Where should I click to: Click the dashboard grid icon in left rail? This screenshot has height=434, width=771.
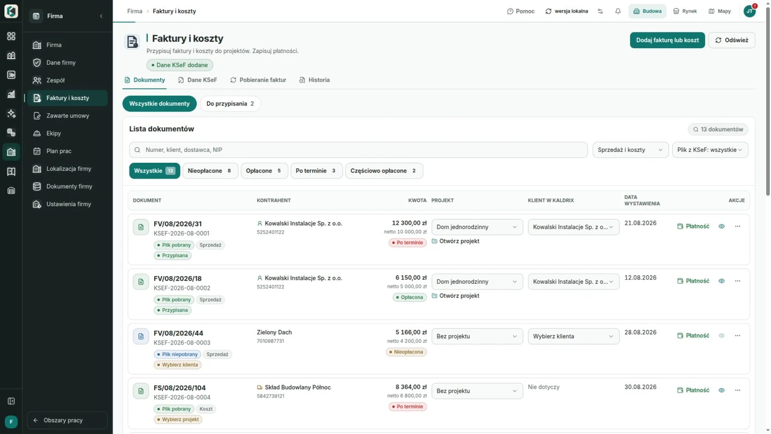coord(11,36)
